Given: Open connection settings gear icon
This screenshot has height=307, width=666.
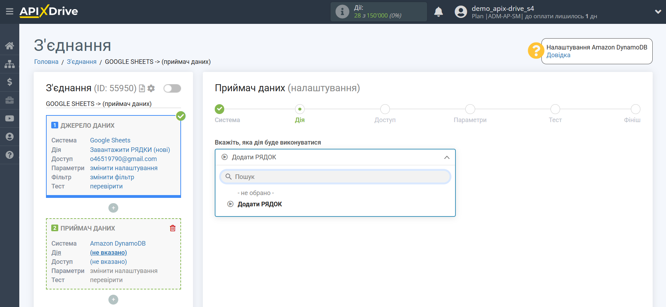Looking at the screenshot, I should coord(151,88).
